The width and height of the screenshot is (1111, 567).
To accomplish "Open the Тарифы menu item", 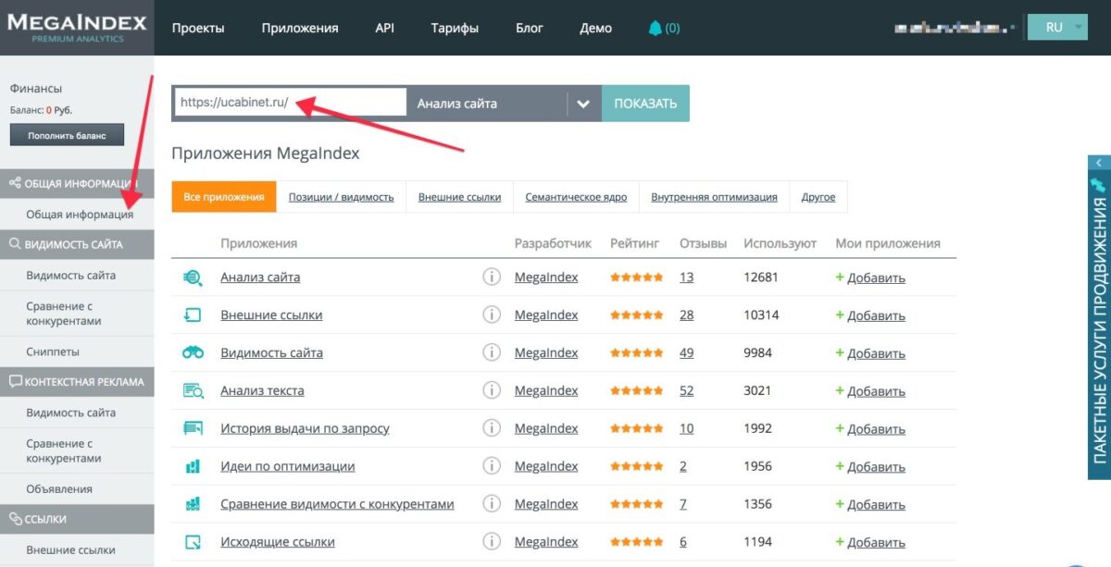I will tap(455, 28).
